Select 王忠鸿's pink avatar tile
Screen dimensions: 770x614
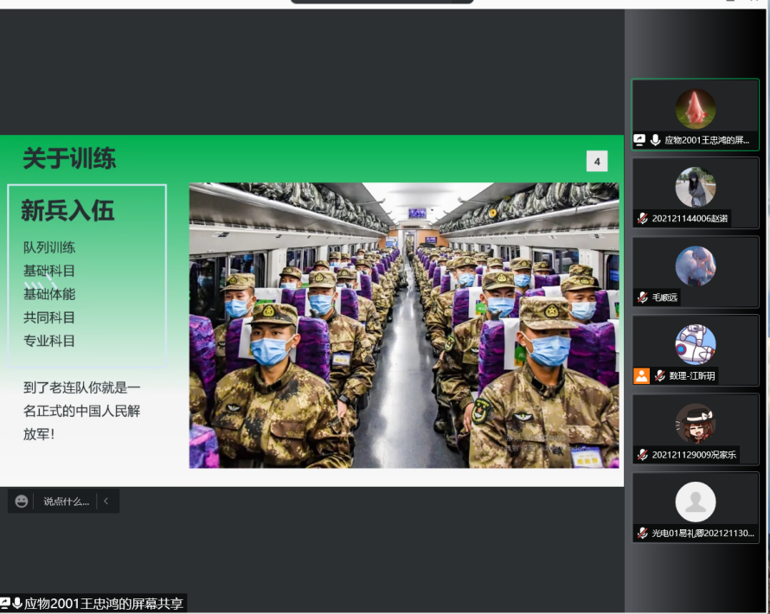pos(695,109)
